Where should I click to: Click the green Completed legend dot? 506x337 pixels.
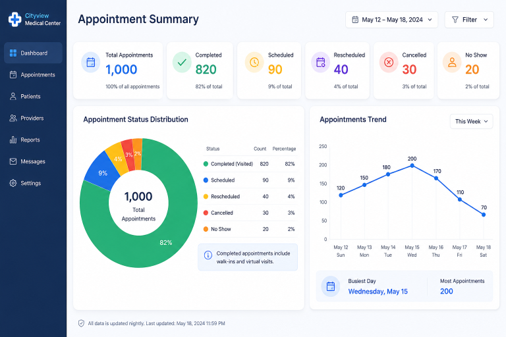click(x=206, y=164)
